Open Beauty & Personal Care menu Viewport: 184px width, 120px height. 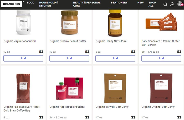(x=87, y=4)
